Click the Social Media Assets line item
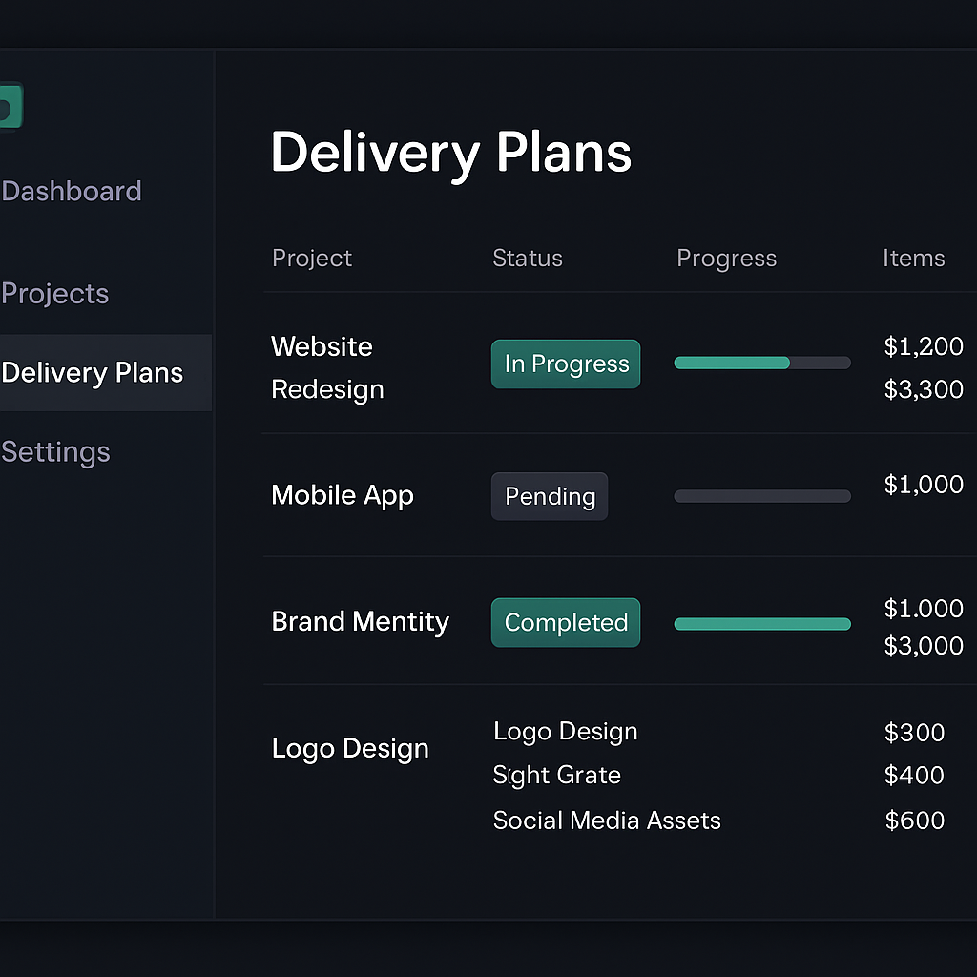 click(606, 821)
